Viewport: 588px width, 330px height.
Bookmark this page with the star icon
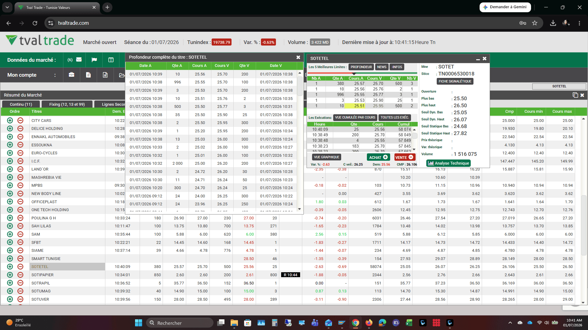pos(535,23)
